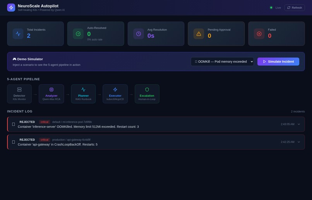Click the green Live status dot
This screenshot has height=200, width=312.
pyautogui.click(x=271, y=8)
